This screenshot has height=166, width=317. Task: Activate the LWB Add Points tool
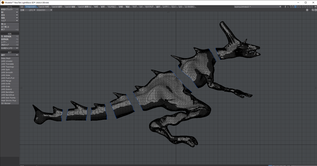tap(10, 98)
